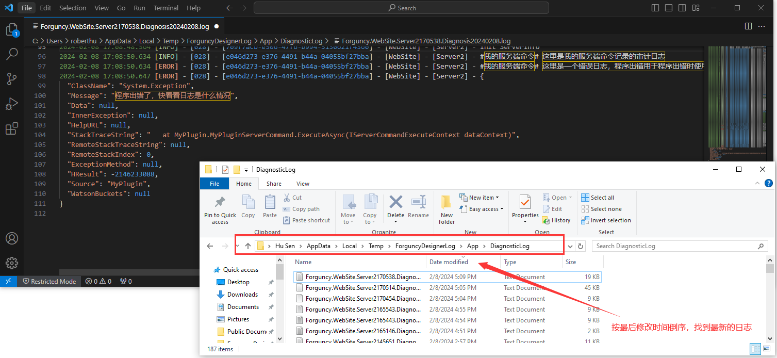Open the Explorer view in VS Code
Image resolution: width=777 pixels, height=358 pixels.
(x=11, y=29)
